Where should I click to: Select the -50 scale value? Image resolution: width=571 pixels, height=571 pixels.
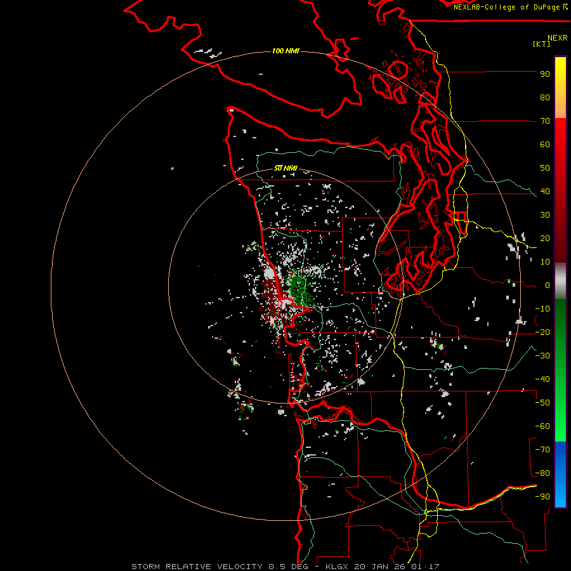click(x=542, y=403)
